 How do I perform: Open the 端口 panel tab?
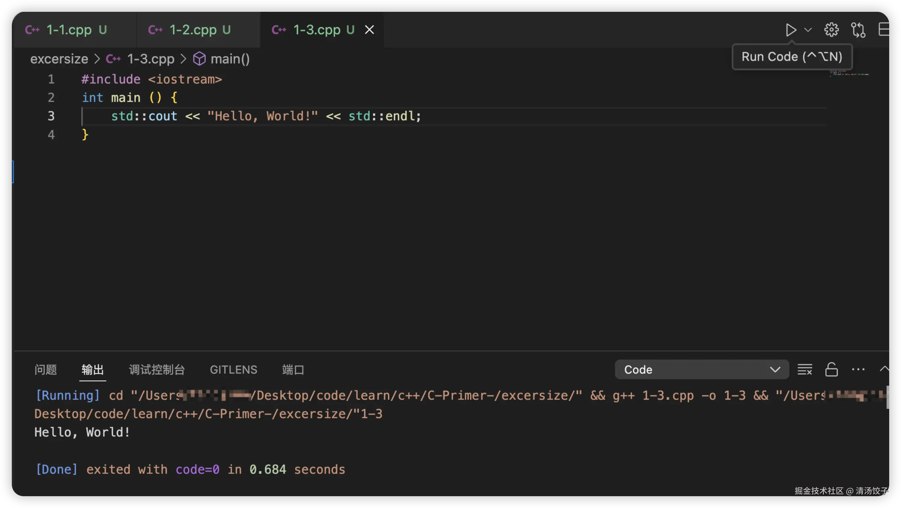point(293,370)
